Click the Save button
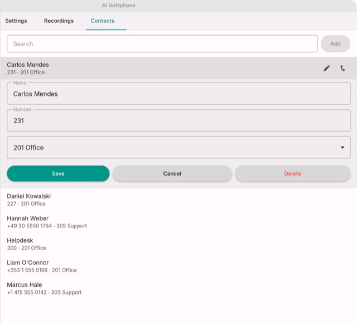 pyautogui.click(x=58, y=173)
